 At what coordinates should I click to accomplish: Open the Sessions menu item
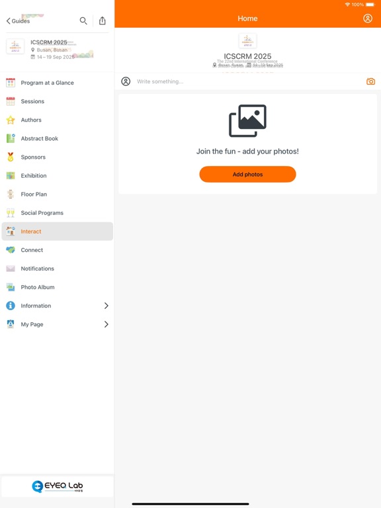32,101
